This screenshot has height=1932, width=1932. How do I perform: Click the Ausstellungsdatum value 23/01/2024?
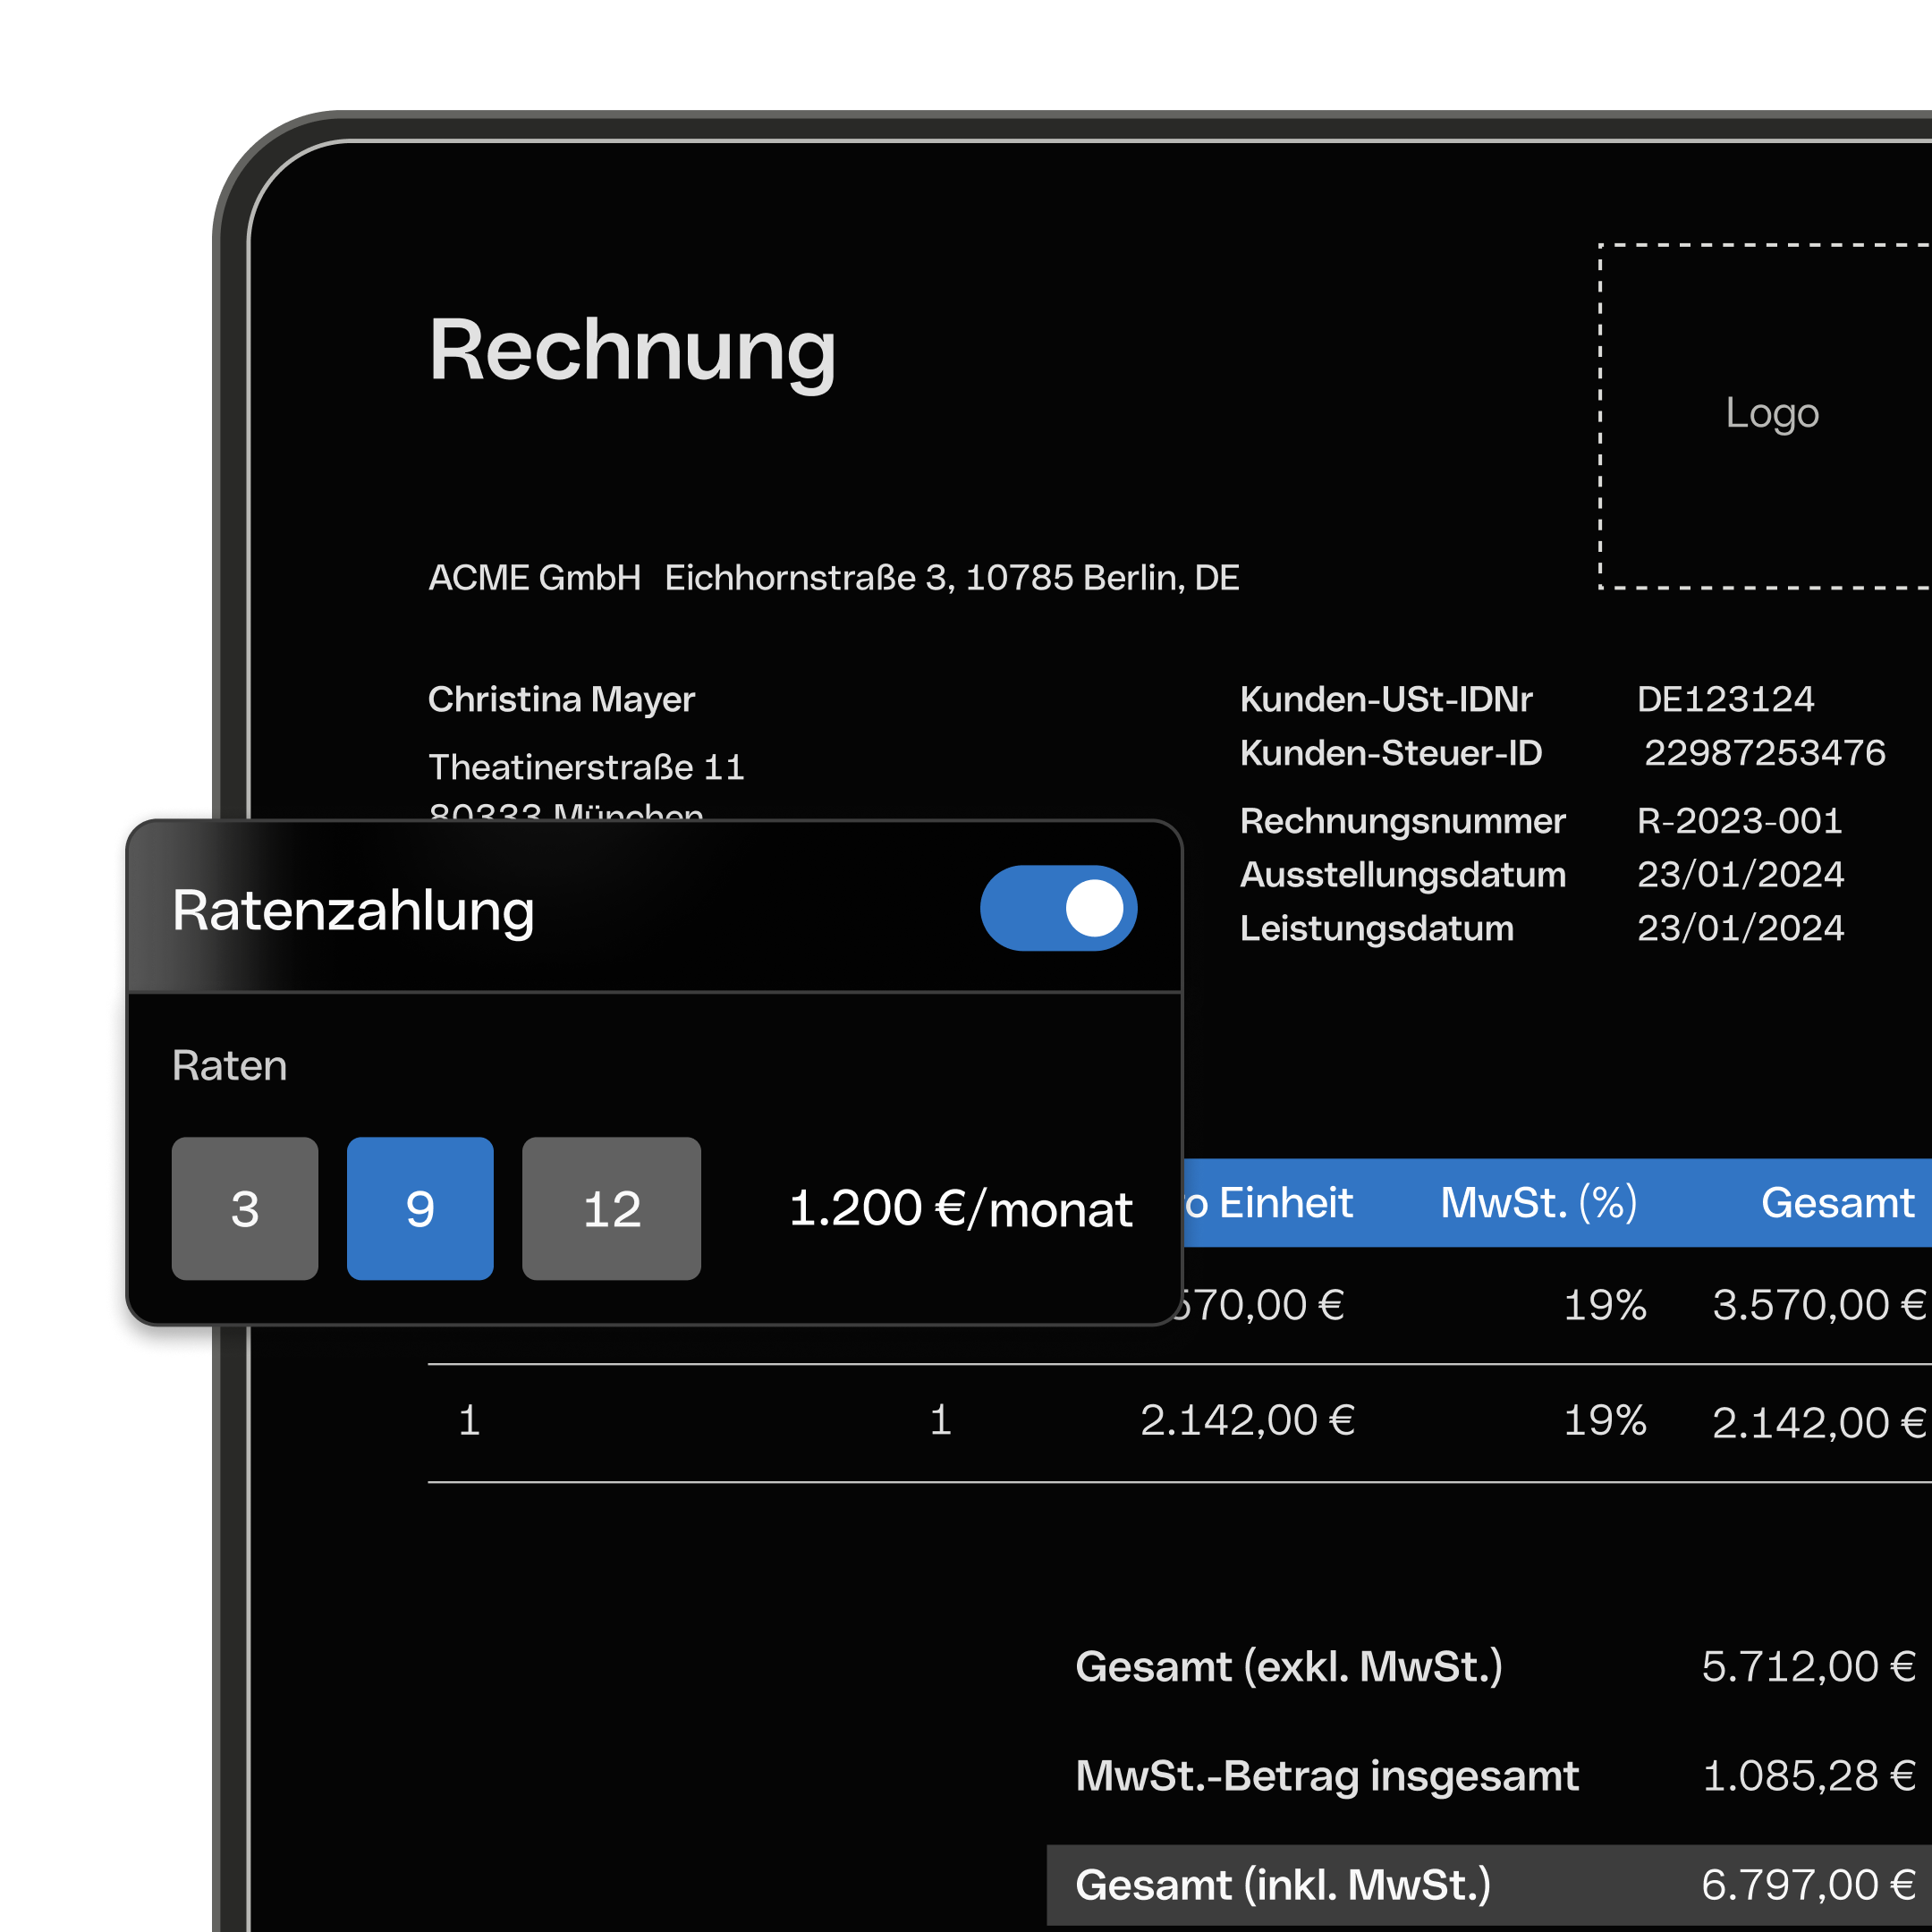(1740, 875)
